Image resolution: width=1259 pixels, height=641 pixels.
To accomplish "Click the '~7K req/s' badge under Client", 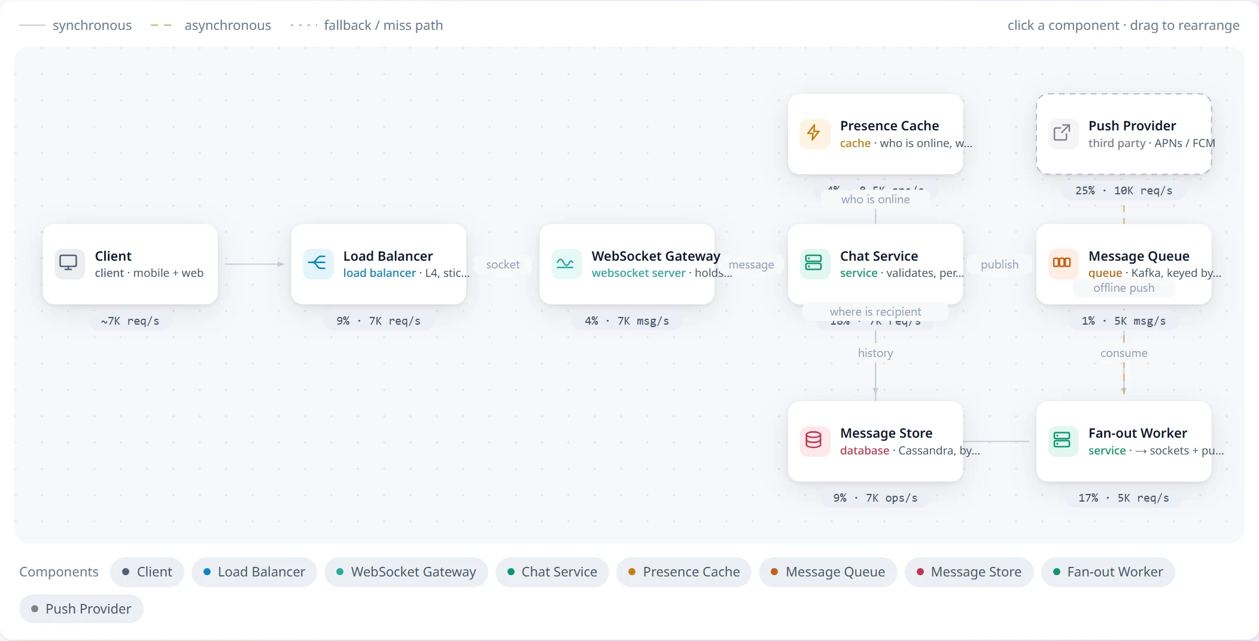I will pyautogui.click(x=130, y=321).
